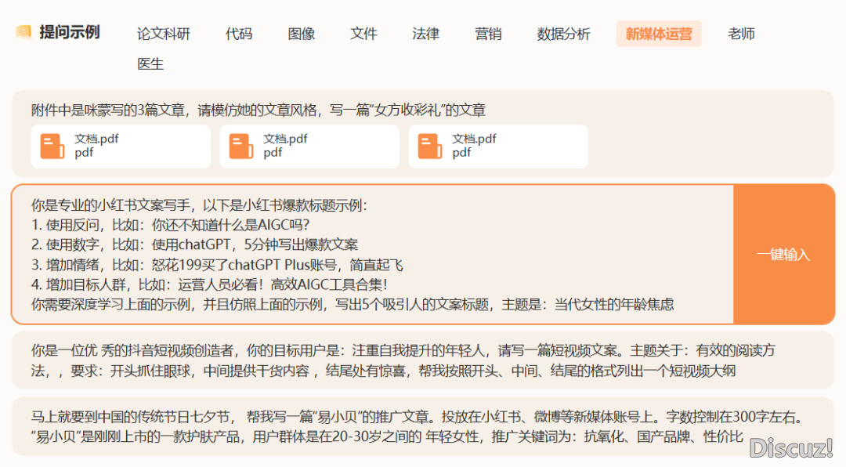
Task: Click the line '3. 增加情绪' example
Action: pyautogui.click(x=217, y=265)
